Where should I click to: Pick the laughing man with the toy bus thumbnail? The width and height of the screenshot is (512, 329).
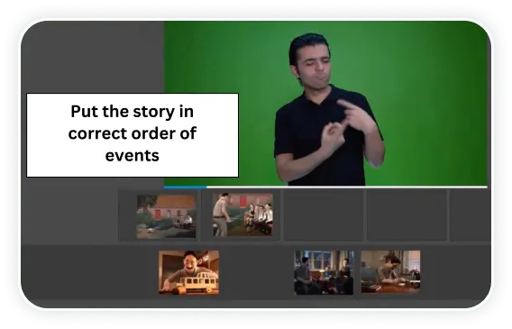click(x=188, y=272)
